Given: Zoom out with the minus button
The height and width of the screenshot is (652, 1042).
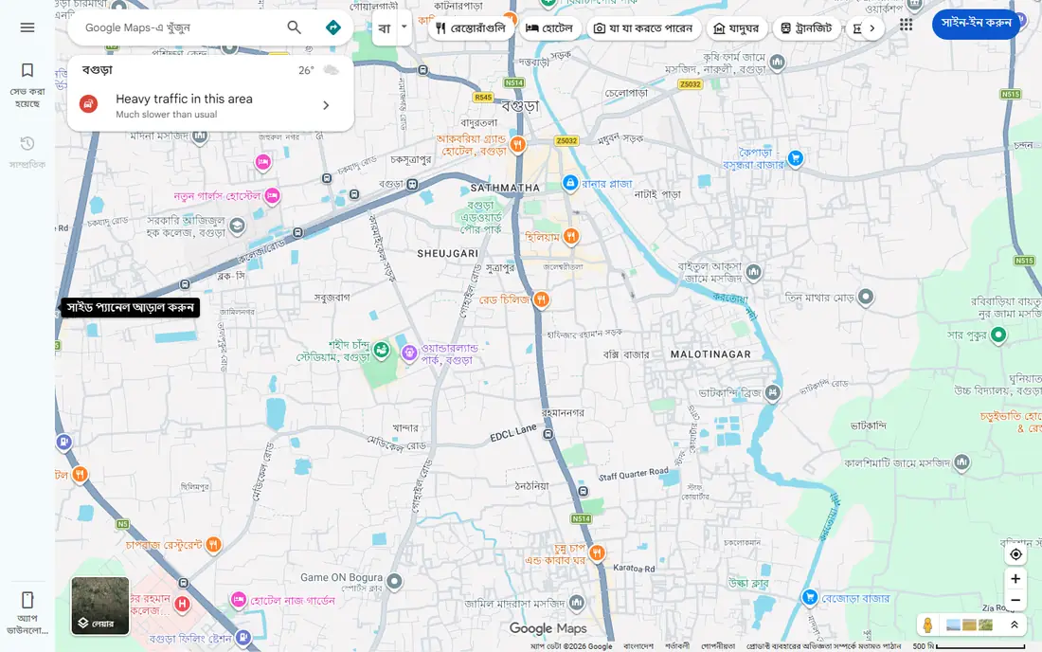Looking at the screenshot, I should pyautogui.click(x=1015, y=600).
